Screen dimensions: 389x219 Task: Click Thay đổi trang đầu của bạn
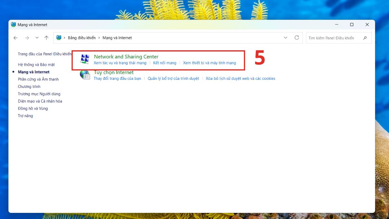(x=117, y=79)
